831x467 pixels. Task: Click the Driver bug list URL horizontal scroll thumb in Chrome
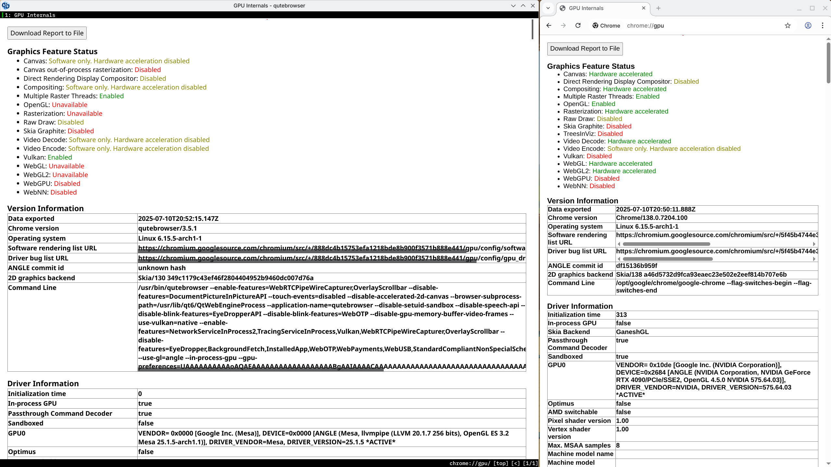pyautogui.click(x=668, y=259)
